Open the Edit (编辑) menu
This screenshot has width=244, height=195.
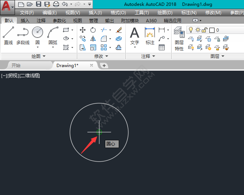click(x=50, y=13)
